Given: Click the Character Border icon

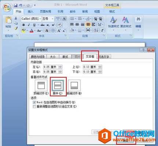Looking at the screenshot, I should click(x=64, y=19).
